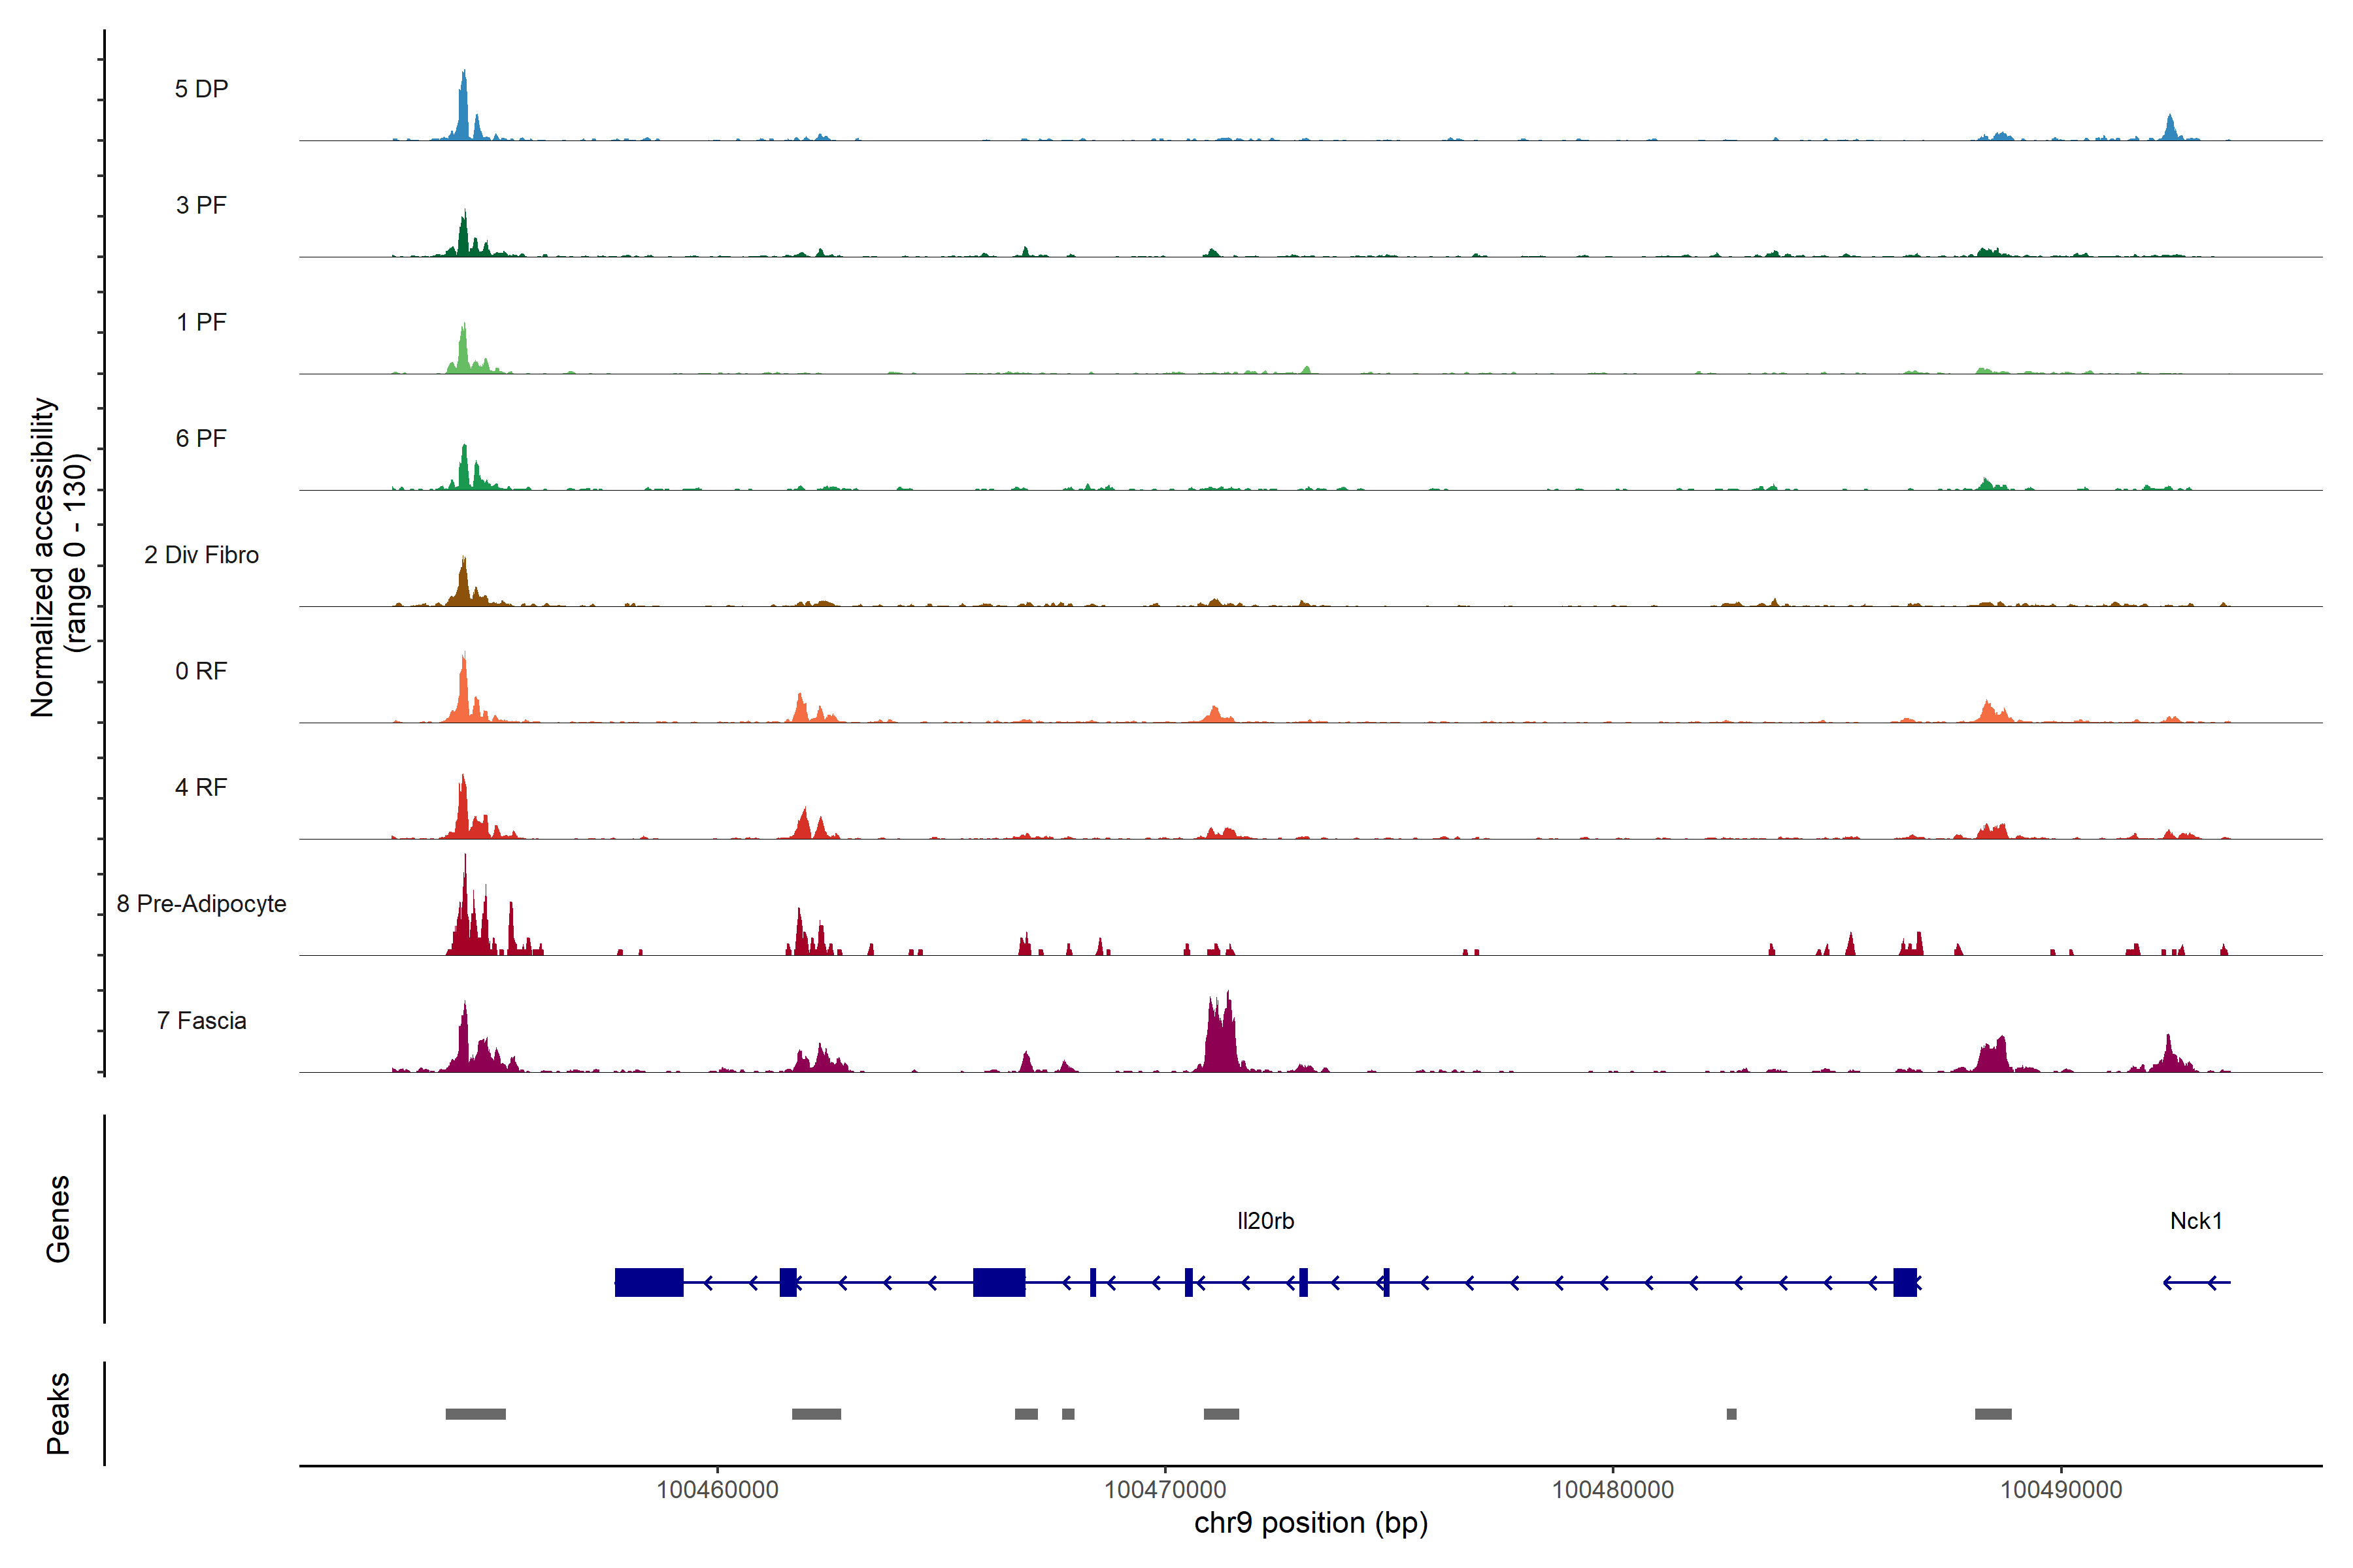
Task: Click the chr9 position (bp) axis title
Action: click(1310, 1523)
